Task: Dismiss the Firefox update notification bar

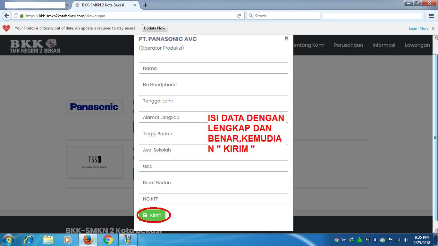Action: [x=433, y=29]
